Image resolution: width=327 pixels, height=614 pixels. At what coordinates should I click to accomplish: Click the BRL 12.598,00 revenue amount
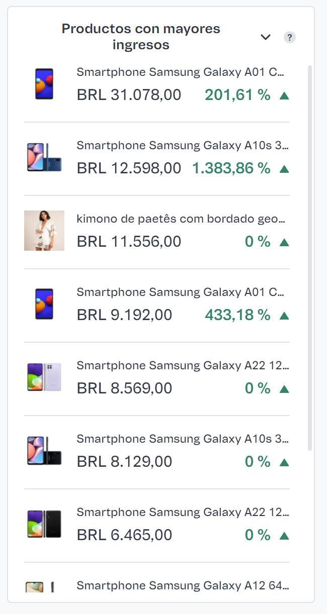tap(129, 168)
